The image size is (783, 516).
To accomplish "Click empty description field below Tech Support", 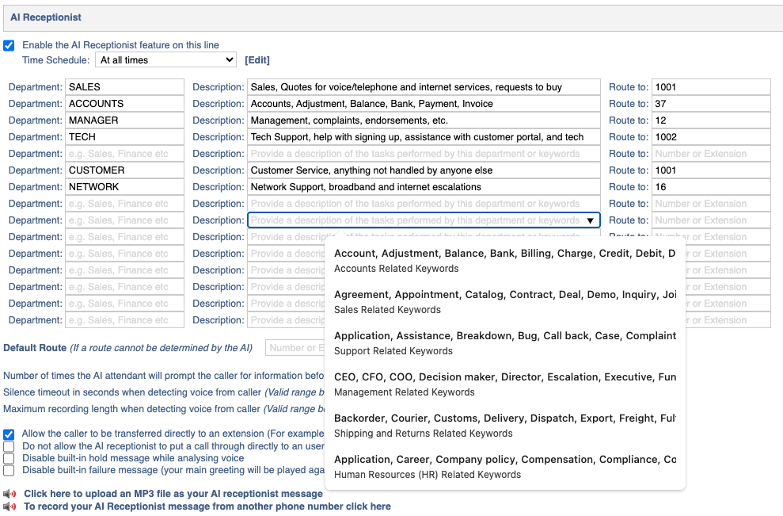I will (x=424, y=154).
